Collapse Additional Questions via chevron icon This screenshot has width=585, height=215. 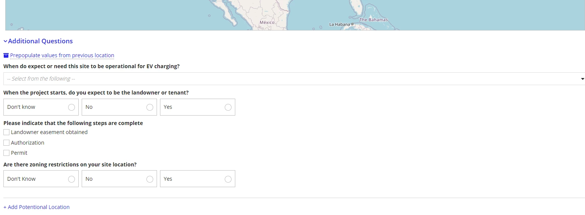point(5,41)
